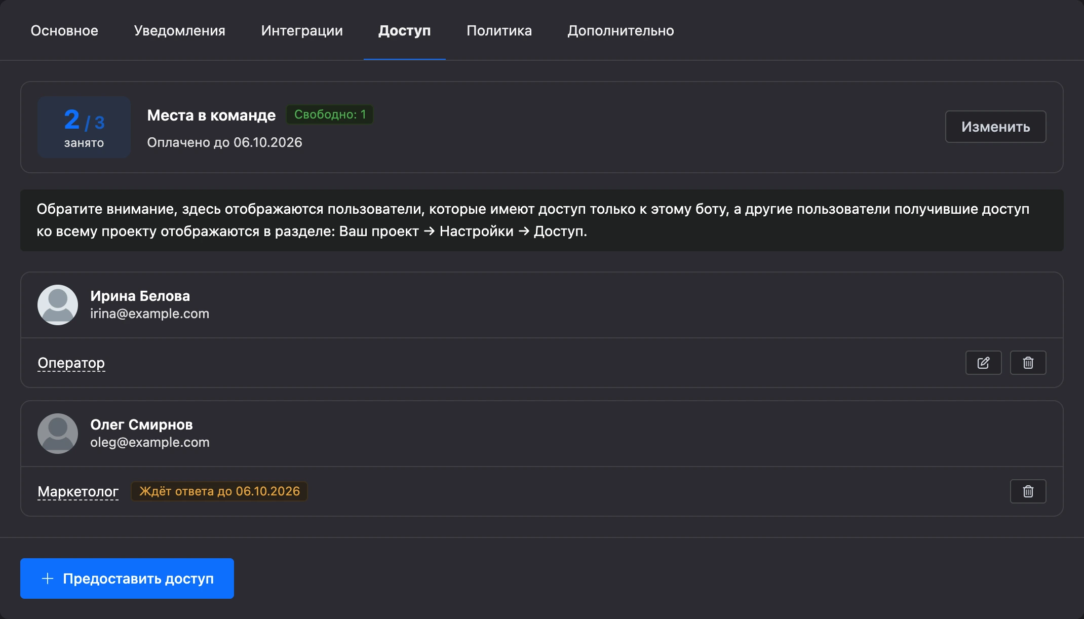Open the Политика tab
Image resolution: width=1084 pixels, height=619 pixels.
[499, 30]
